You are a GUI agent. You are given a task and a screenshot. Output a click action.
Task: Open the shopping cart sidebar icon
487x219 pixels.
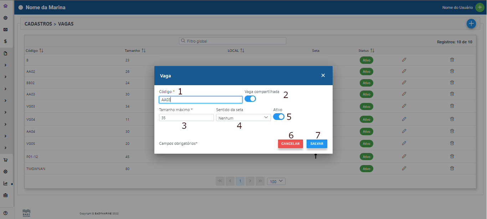click(x=5, y=160)
